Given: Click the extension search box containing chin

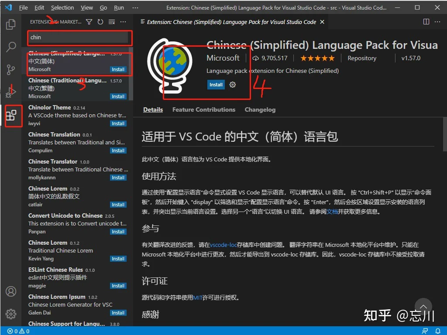Looking at the screenshot, I should (x=78, y=38).
